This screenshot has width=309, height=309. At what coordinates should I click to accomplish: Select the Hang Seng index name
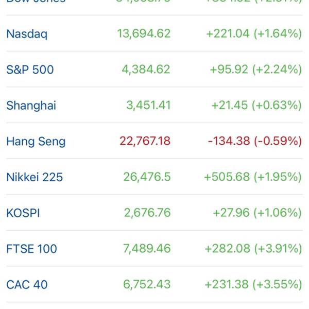pyautogui.click(x=36, y=141)
